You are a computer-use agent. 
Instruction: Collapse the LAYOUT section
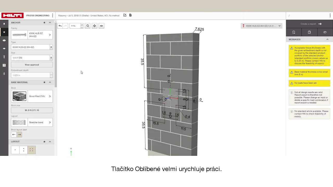[x=50, y=142]
